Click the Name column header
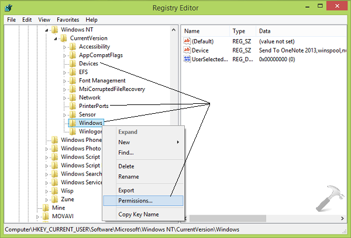 tap(192, 30)
